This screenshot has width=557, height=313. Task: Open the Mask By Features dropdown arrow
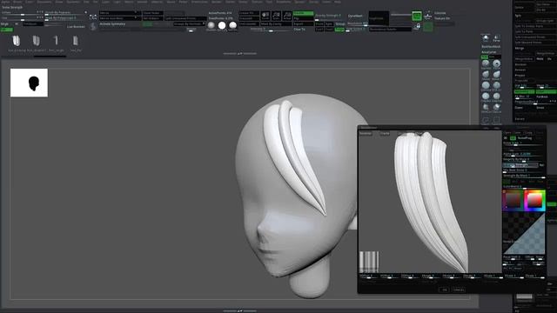(85, 12)
